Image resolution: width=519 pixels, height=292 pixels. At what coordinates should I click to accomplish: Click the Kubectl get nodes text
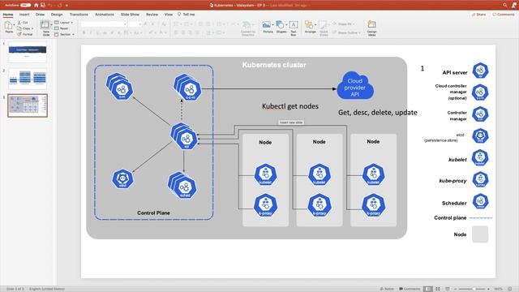coord(290,106)
